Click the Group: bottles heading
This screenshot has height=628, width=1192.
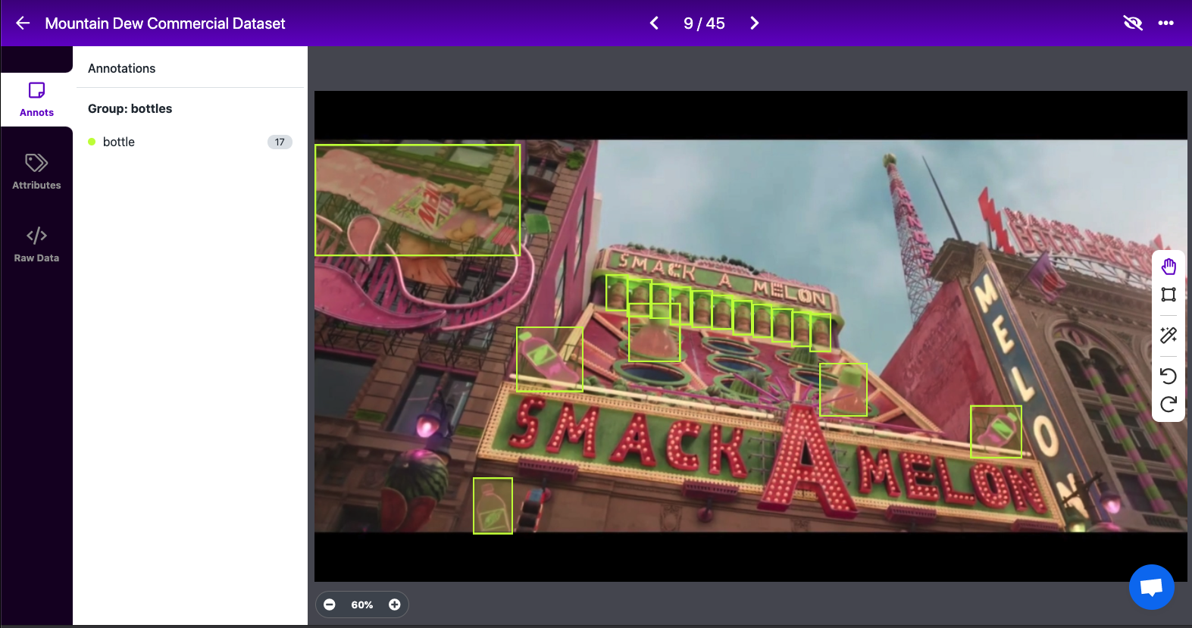(130, 108)
